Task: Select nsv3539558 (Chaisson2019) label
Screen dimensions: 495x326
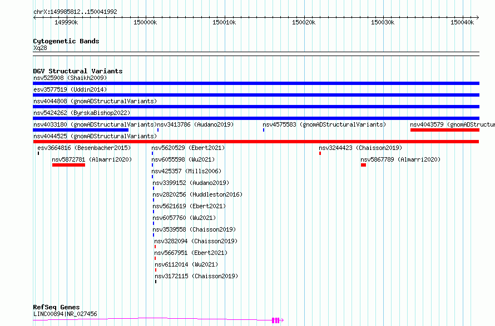Action: pos(194,229)
